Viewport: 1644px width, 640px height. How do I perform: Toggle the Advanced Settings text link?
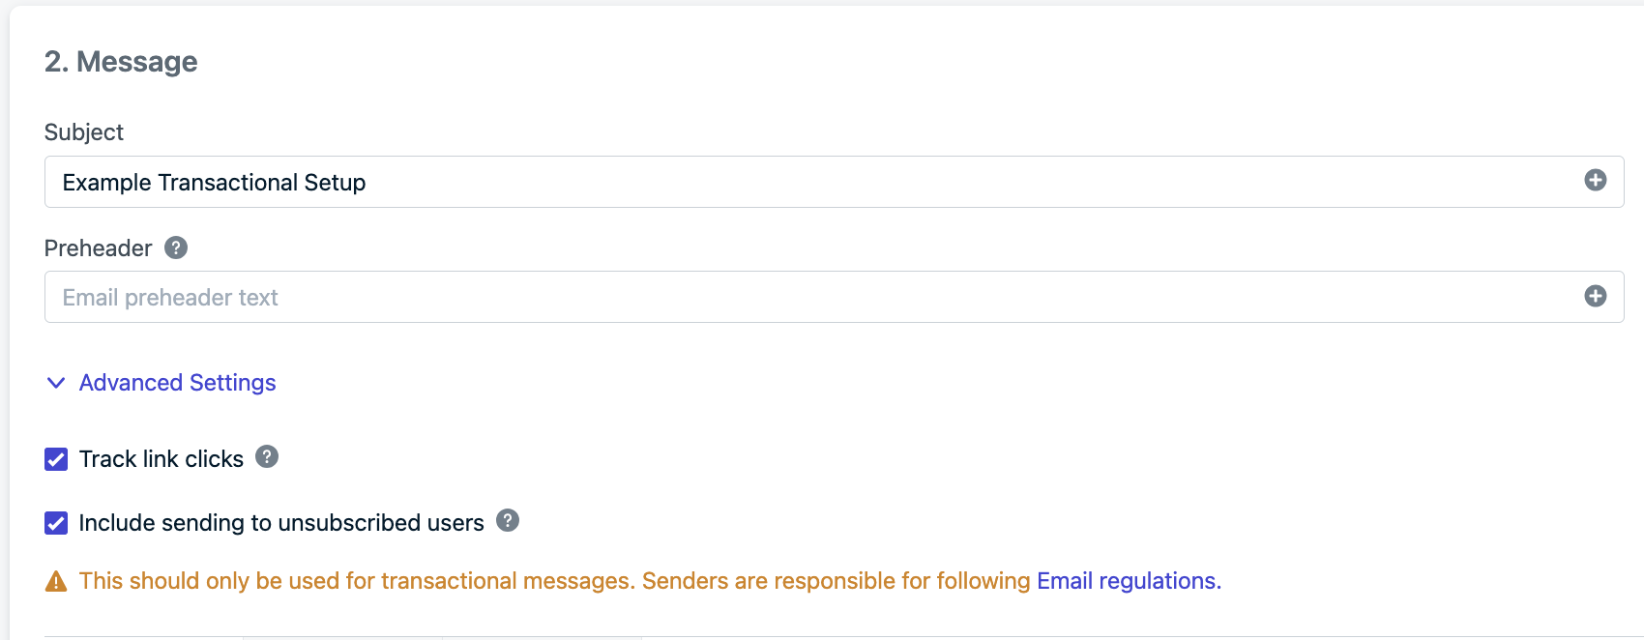(x=178, y=383)
